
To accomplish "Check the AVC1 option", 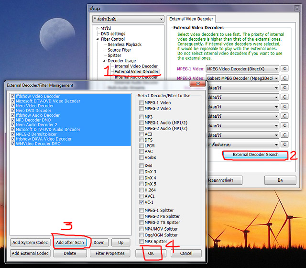I will point(142,196).
